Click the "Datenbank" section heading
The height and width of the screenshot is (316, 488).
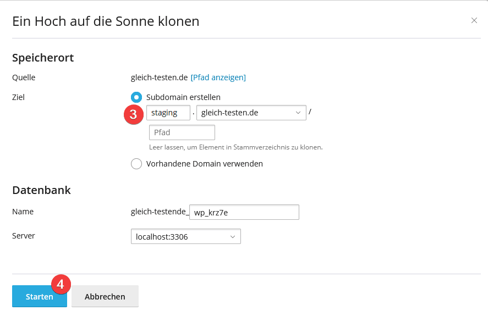(x=41, y=190)
